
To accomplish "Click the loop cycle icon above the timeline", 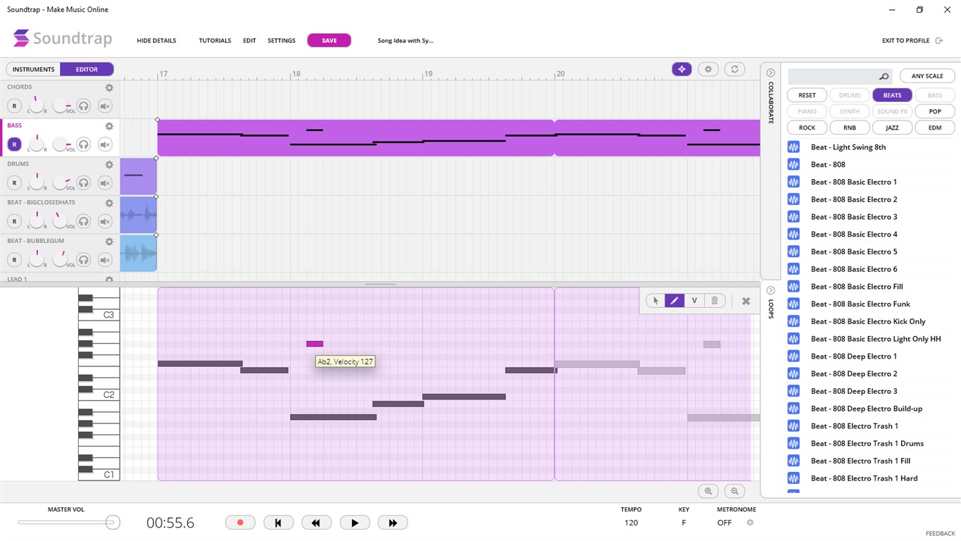I will point(734,69).
